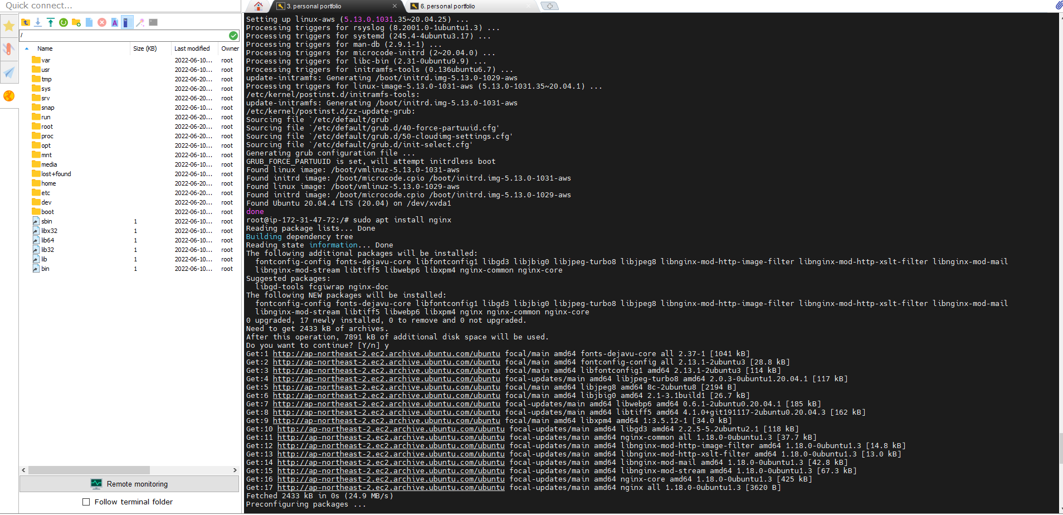Image resolution: width=1063 pixels, height=515 pixels.
Task: Click the magic wand icon in SFTP toolbar
Action: pos(140,22)
